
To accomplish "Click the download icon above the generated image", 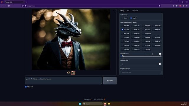I will (115, 11).
